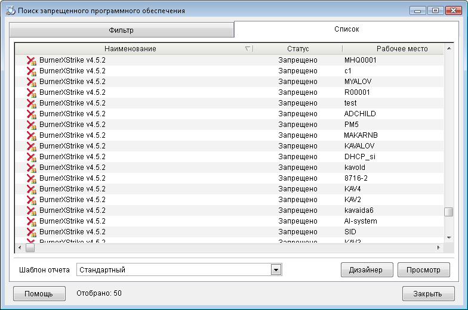
Task: Click the forbidden icon in KAV4 row
Action: click(31, 189)
